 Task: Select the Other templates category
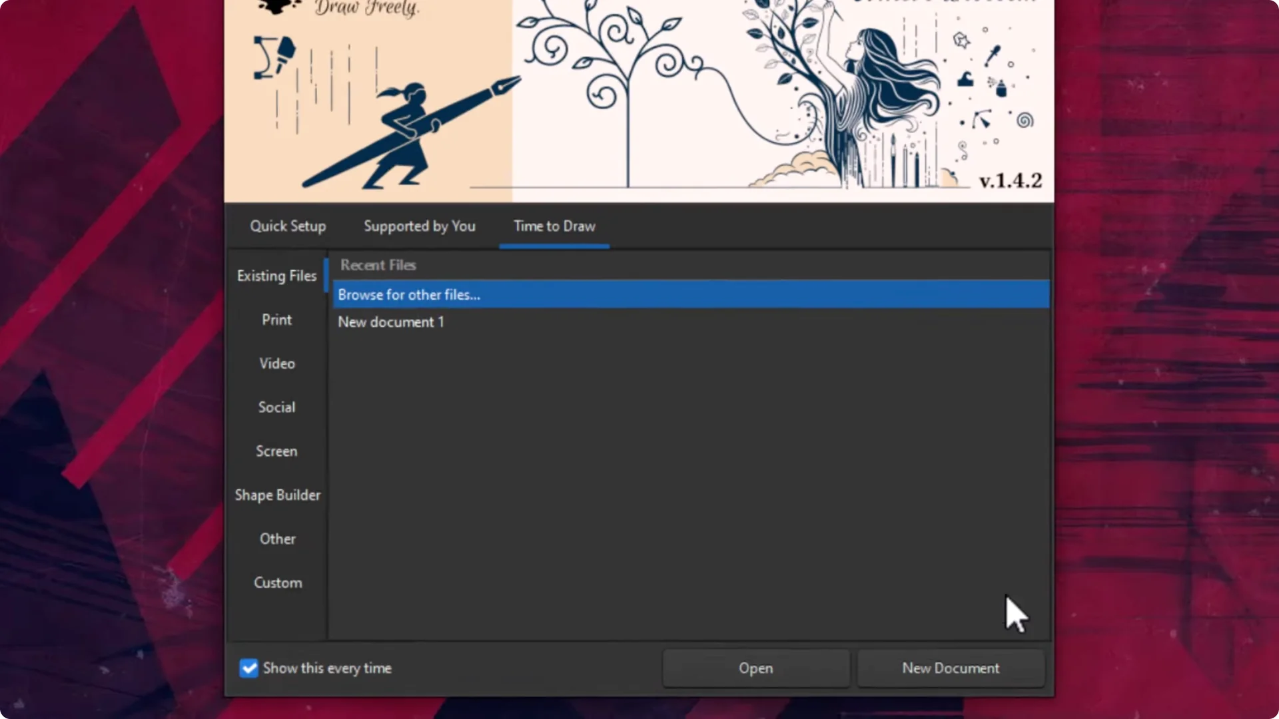pos(277,539)
